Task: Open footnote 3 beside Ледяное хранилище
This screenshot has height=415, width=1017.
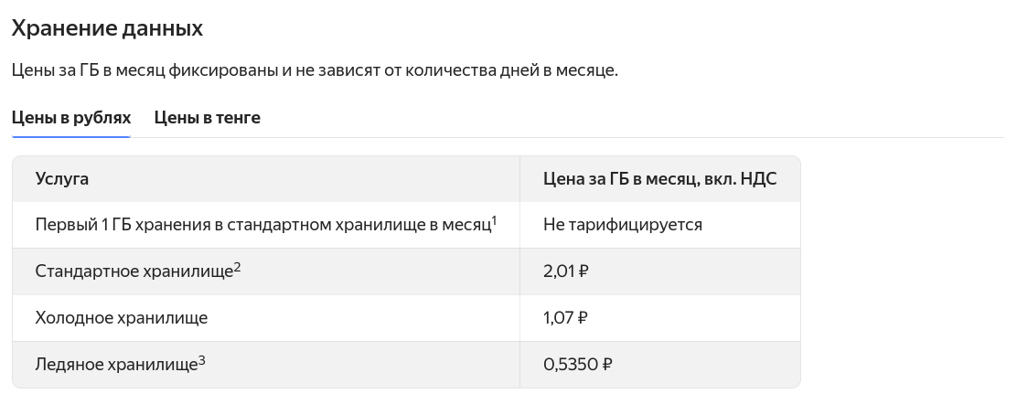Action: pos(201,360)
